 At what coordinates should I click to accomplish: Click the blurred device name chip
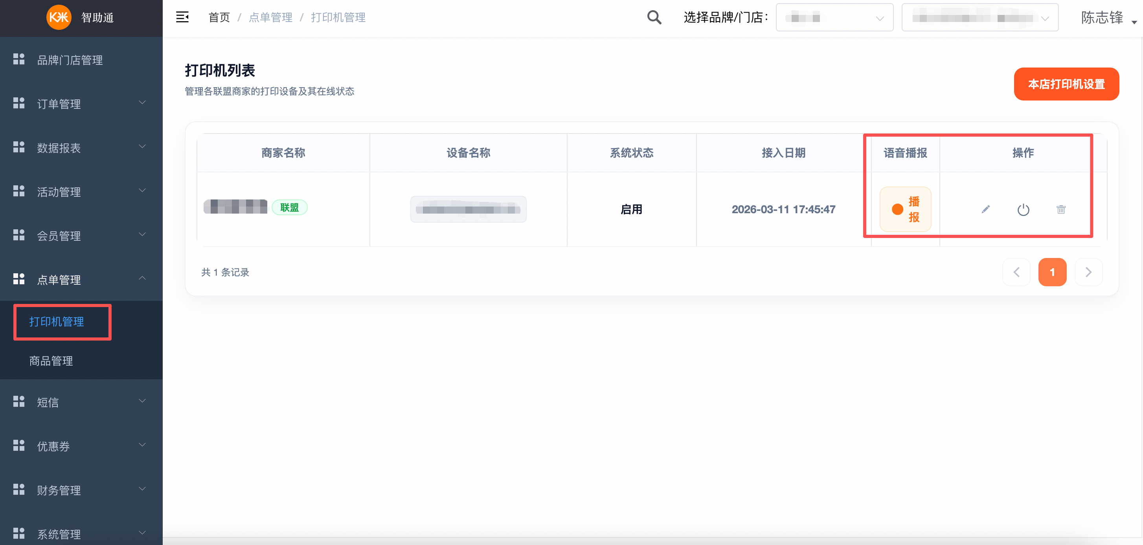tap(468, 209)
